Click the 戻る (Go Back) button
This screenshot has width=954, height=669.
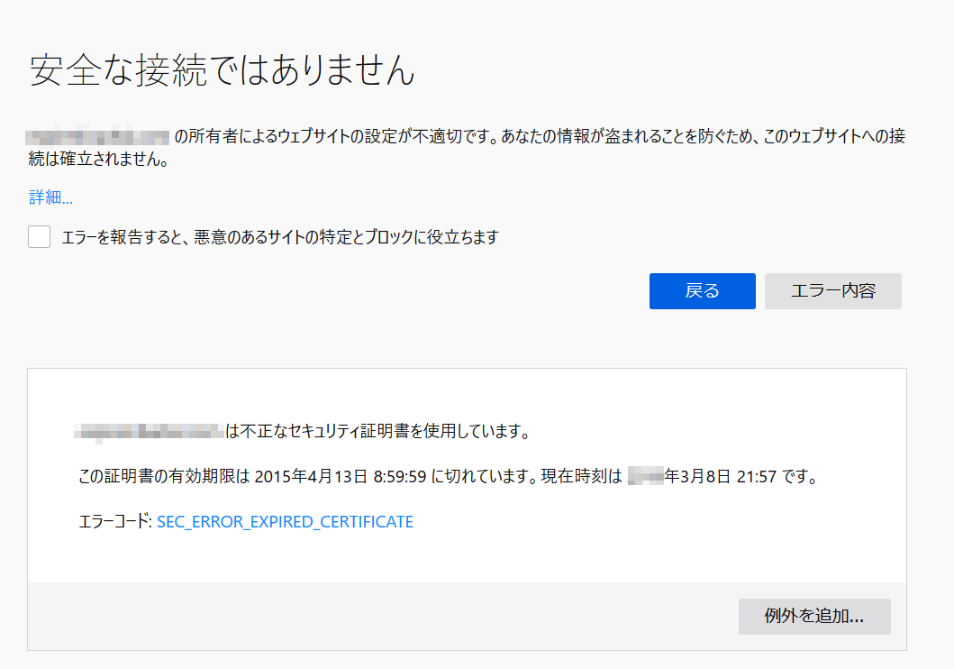point(702,291)
